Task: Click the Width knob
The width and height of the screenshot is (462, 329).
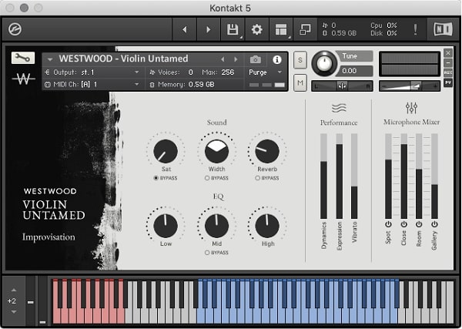Action: point(216,151)
